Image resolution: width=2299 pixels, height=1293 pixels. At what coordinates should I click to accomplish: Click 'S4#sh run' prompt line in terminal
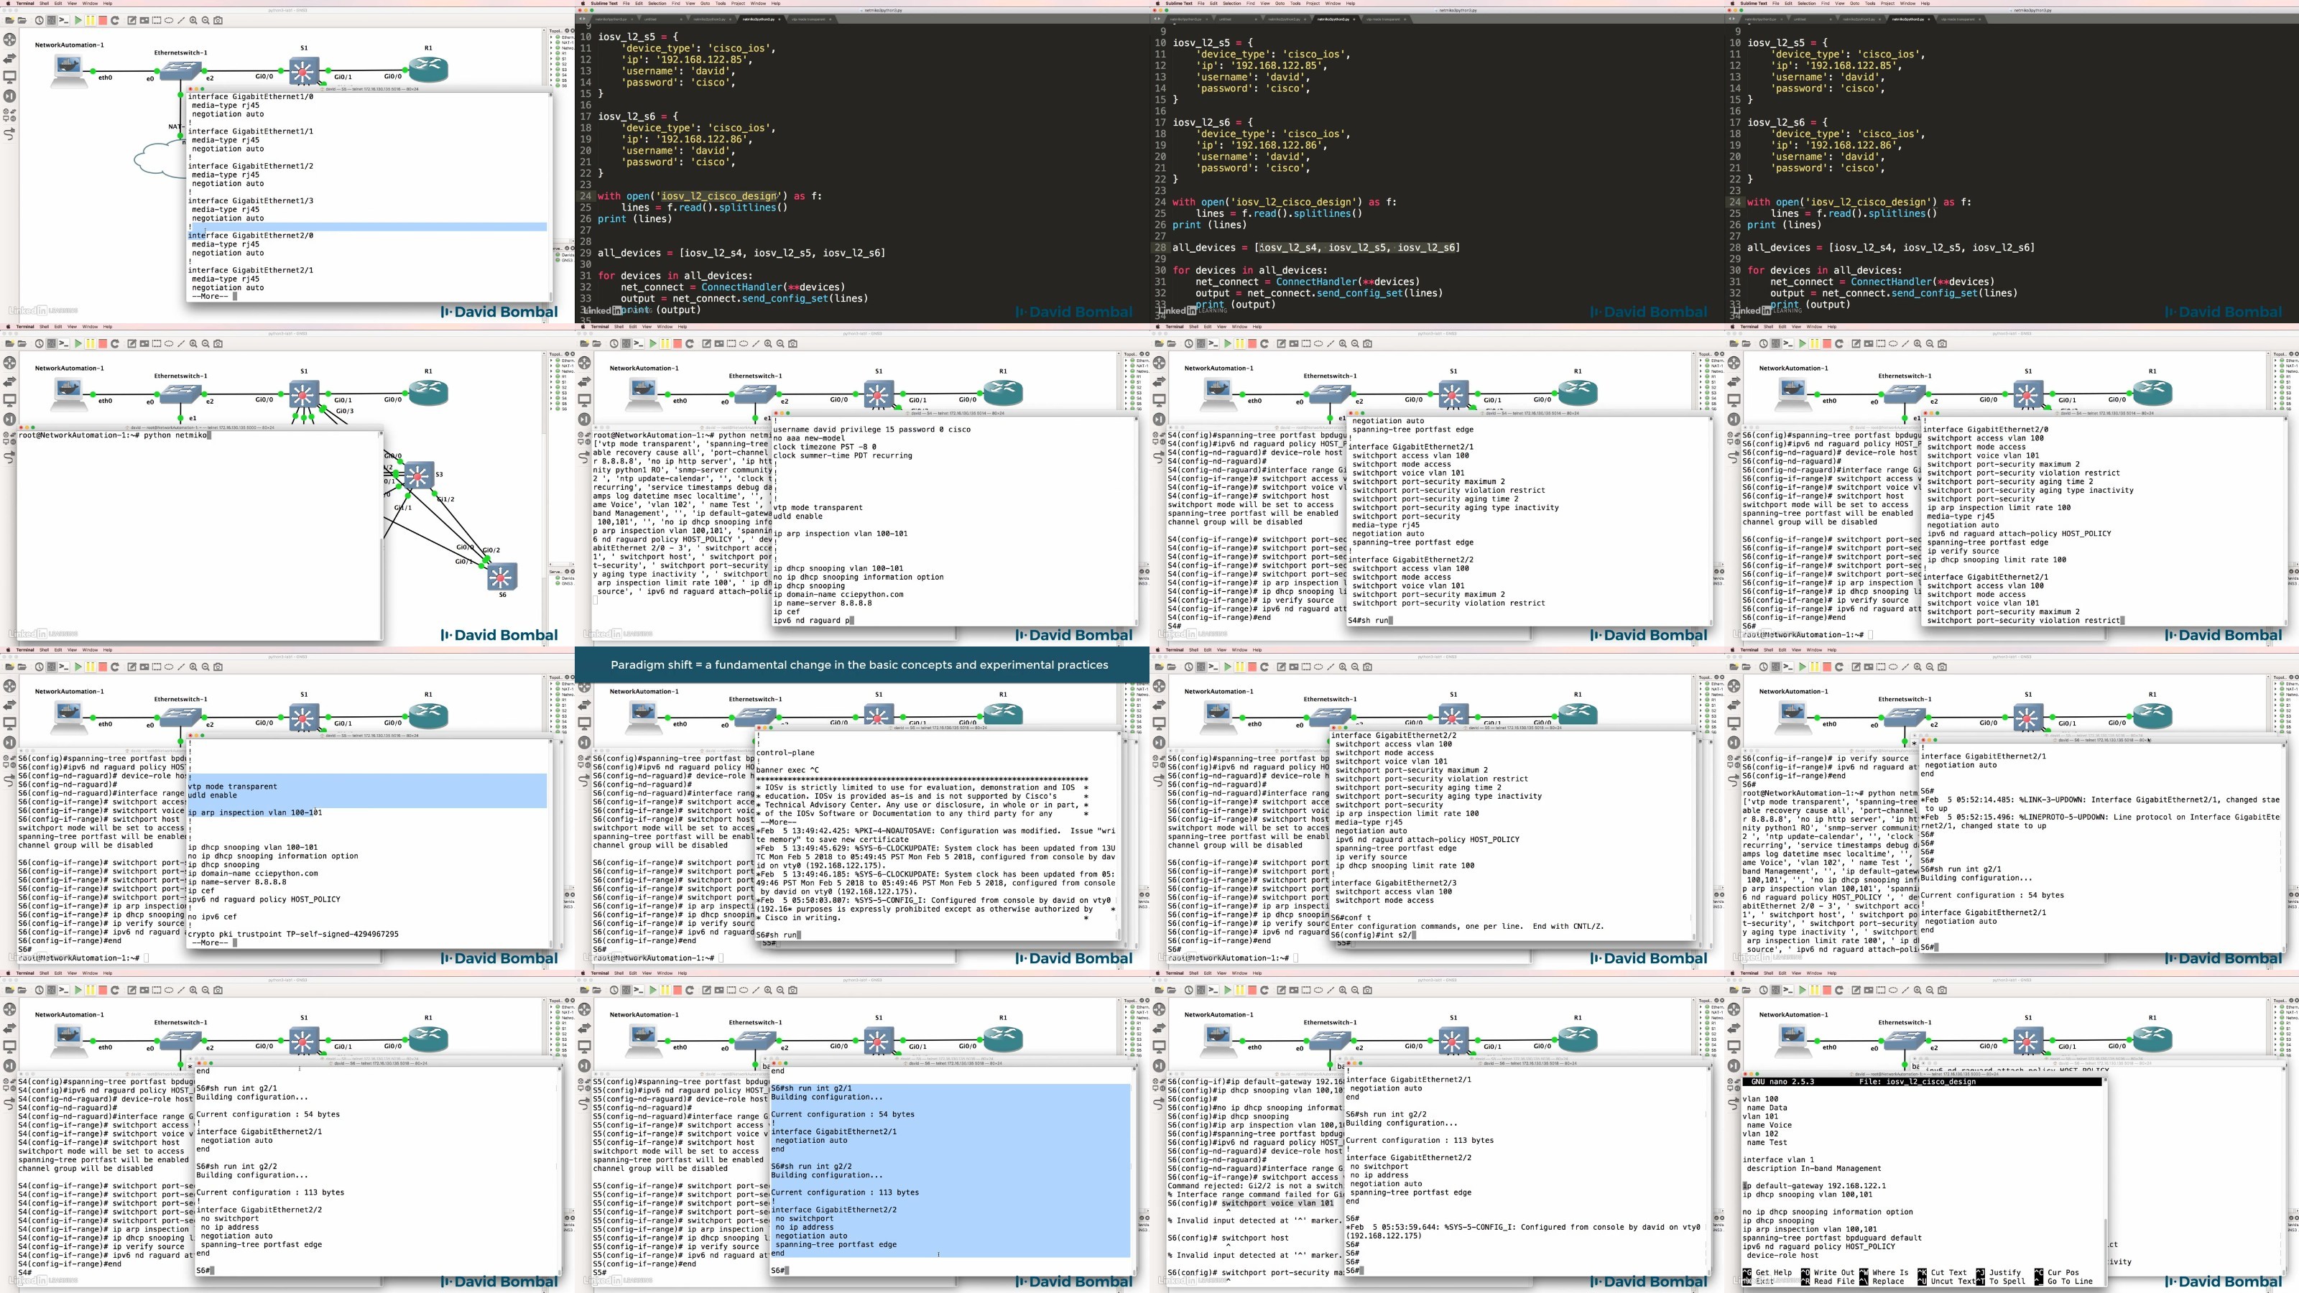pyautogui.click(x=1370, y=620)
